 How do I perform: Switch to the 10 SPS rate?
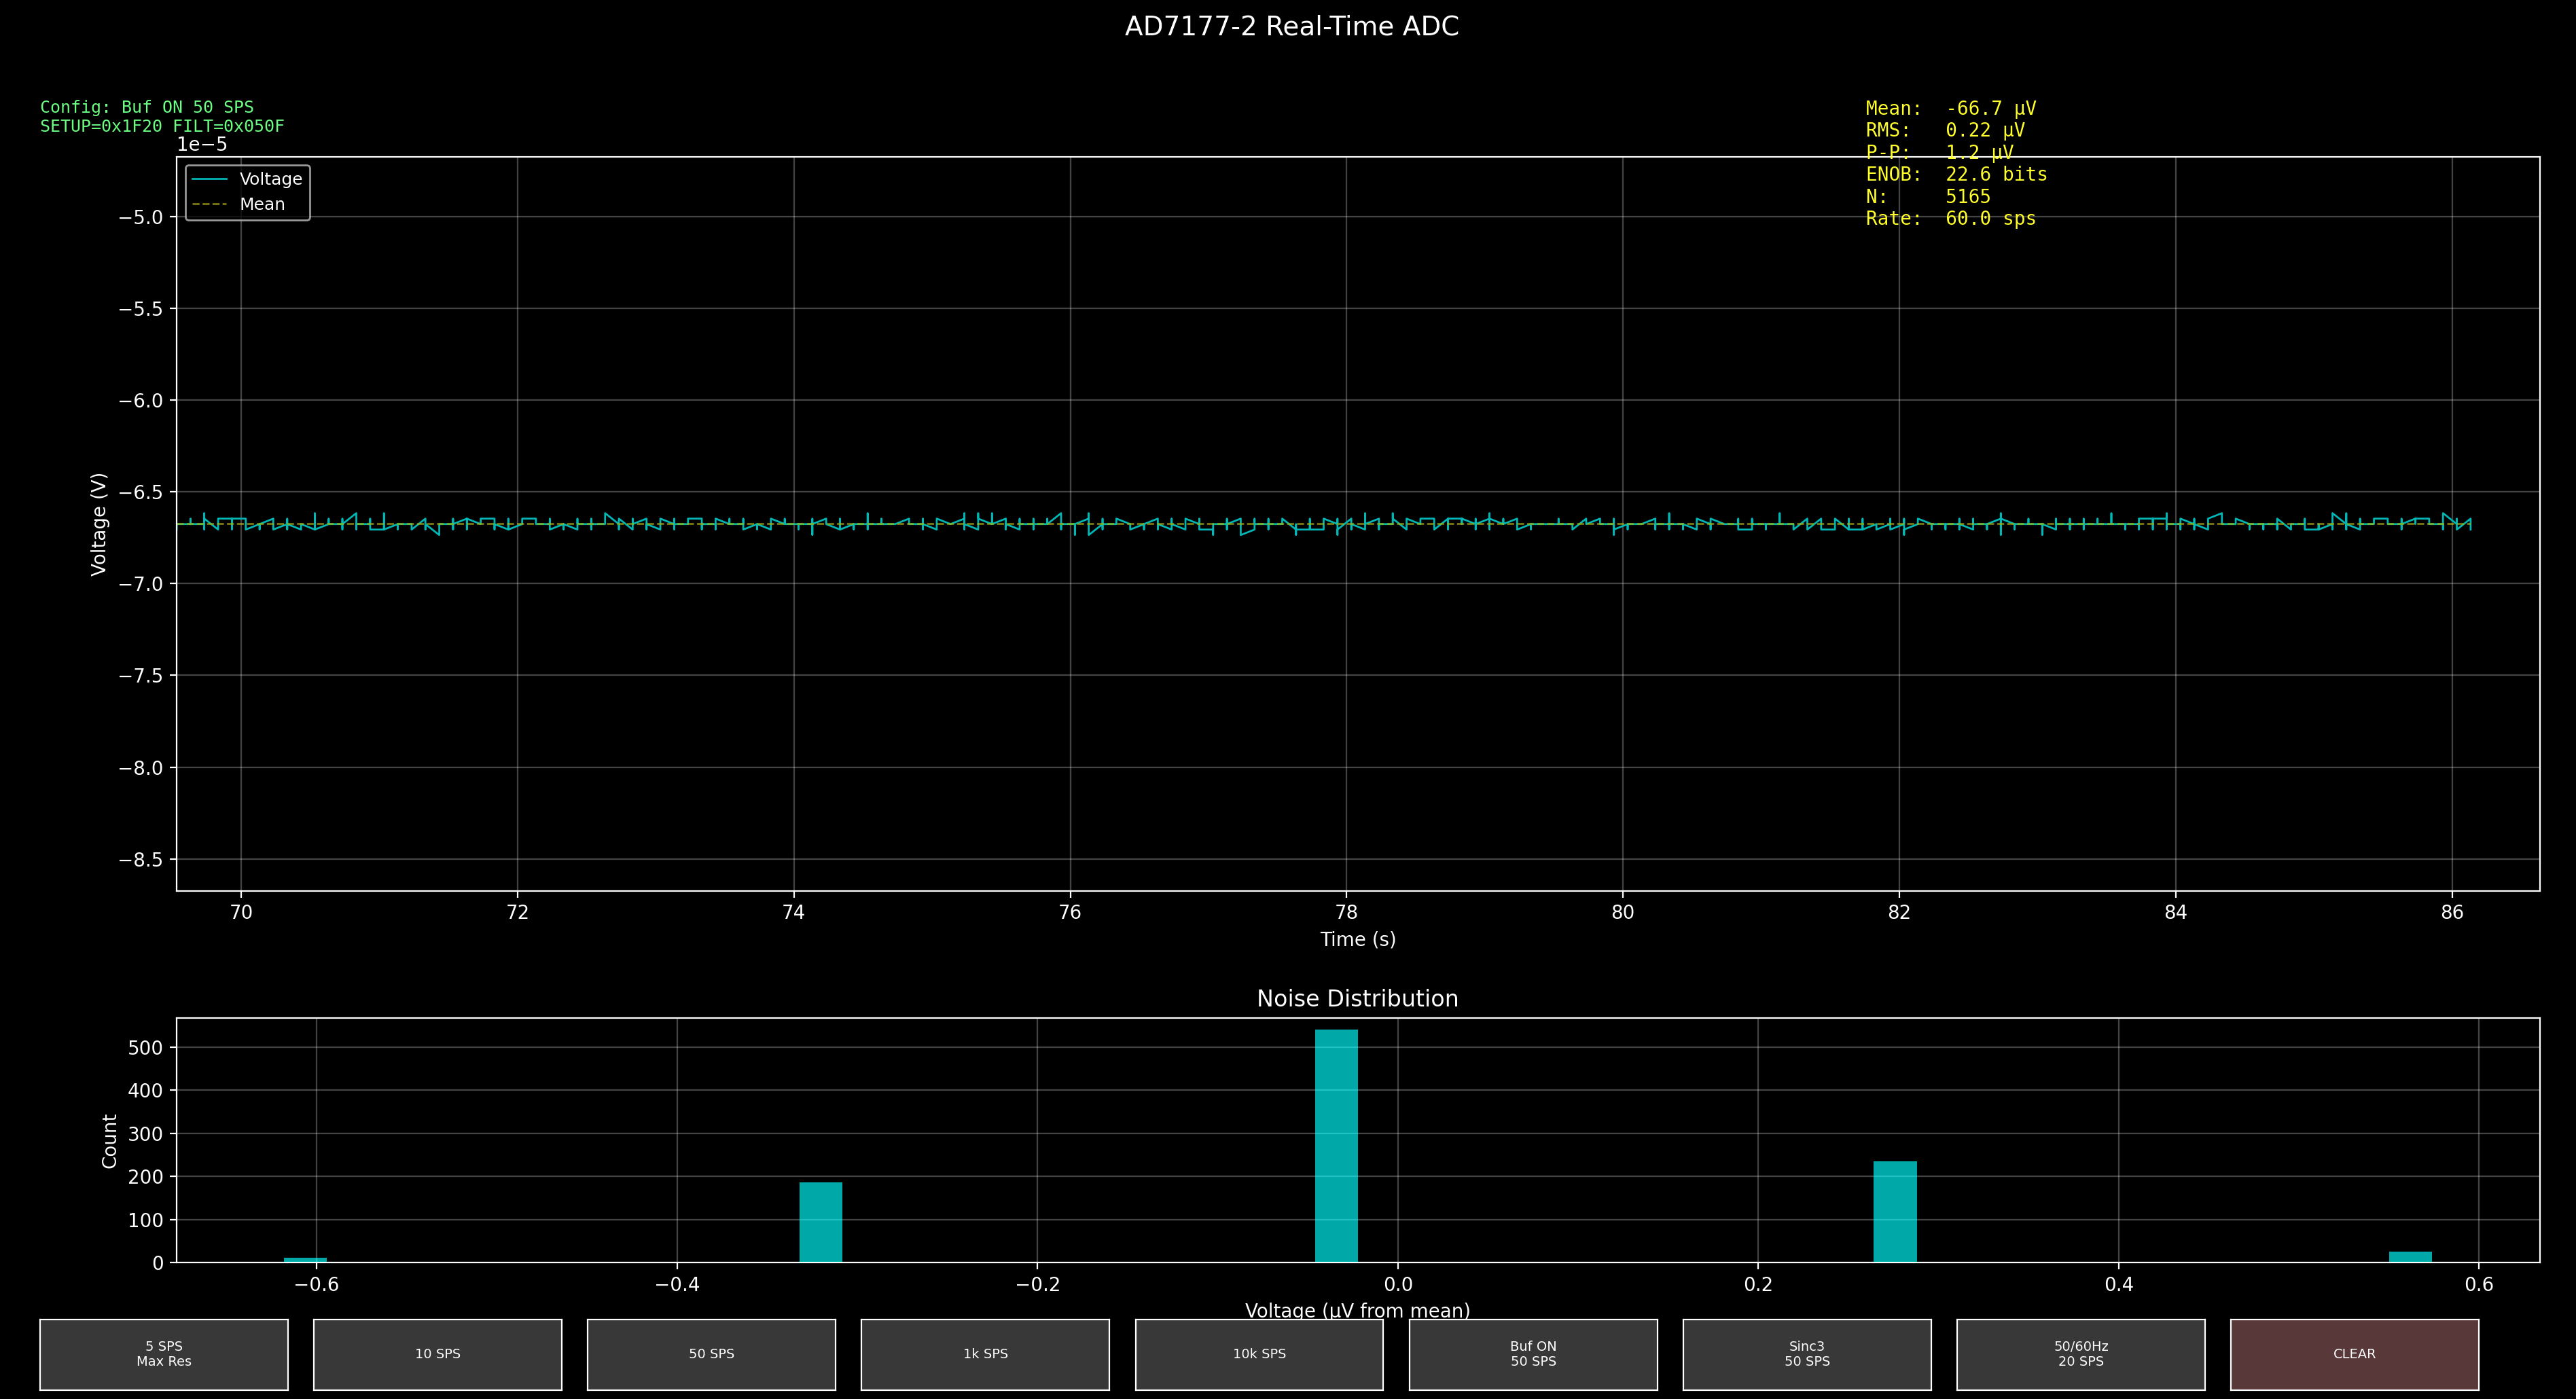coord(437,1354)
